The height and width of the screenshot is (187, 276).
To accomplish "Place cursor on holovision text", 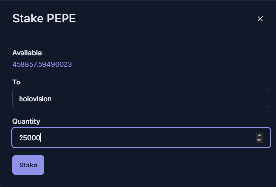I will coord(35,99).
